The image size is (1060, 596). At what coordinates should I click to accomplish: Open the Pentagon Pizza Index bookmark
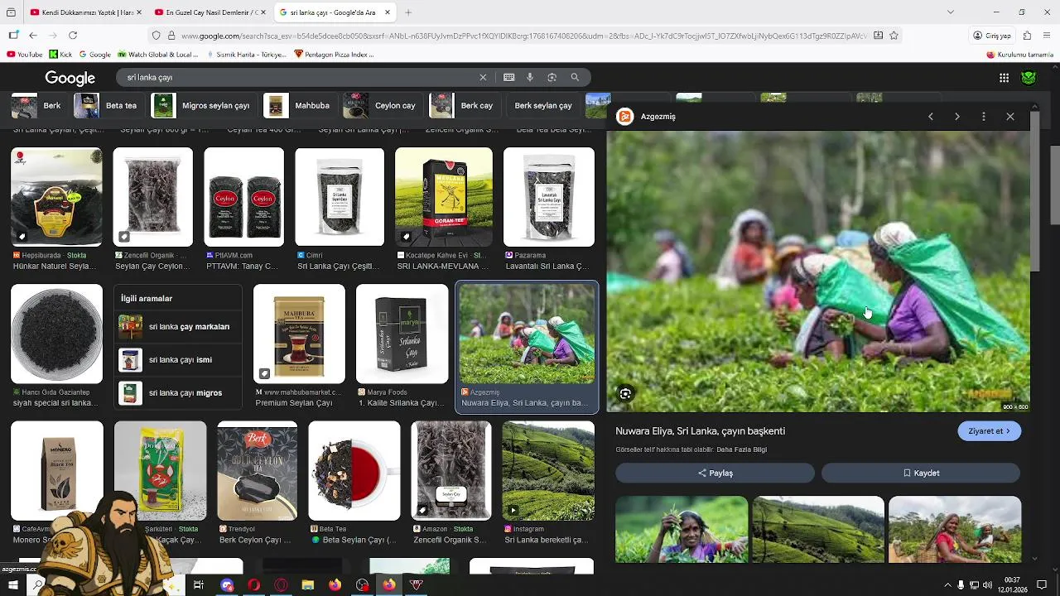click(x=334, y=55)
